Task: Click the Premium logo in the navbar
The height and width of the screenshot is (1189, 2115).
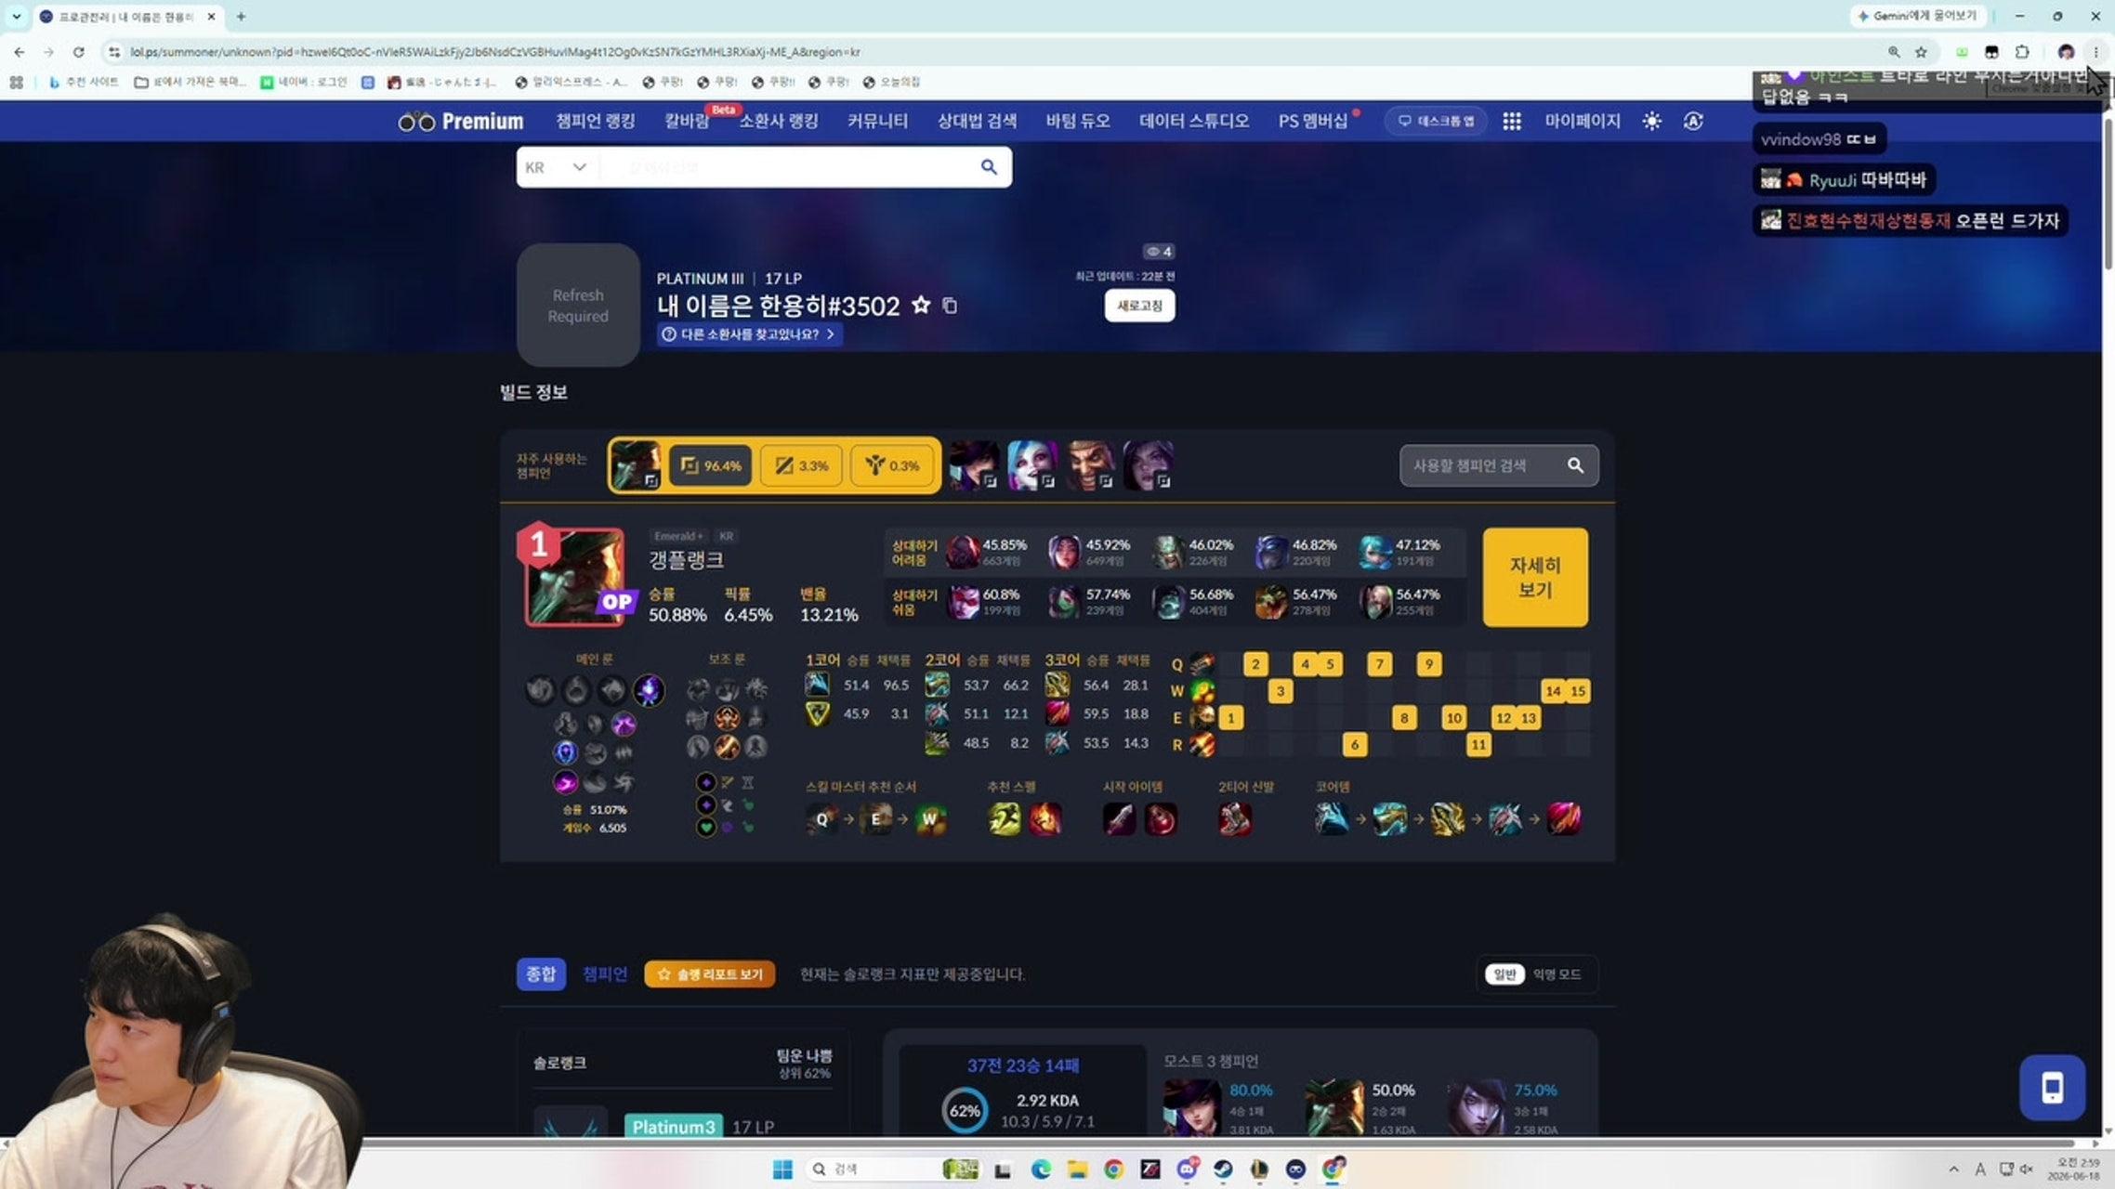Action: (x=461, y=122)
